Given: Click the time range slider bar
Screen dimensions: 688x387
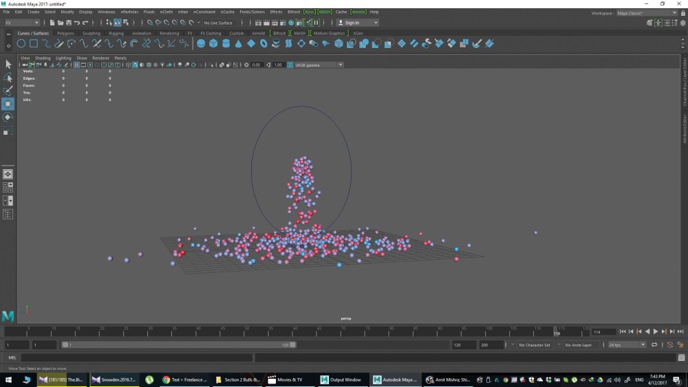Looking at the screenshot, I should tap(179, 345).
